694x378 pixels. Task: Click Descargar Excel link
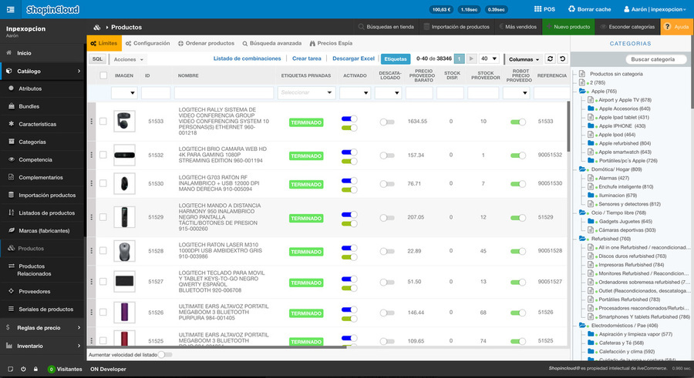point(353,59)
